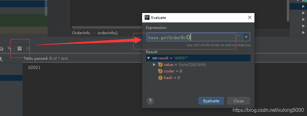Click the help question mark button

coord(150,101)
